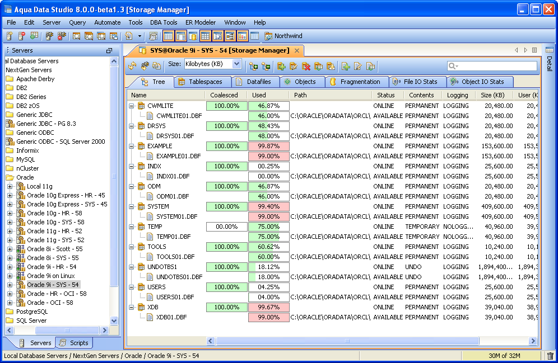
Task: Click the add datafile icon with green plus
Action: [x=346, y=66]
